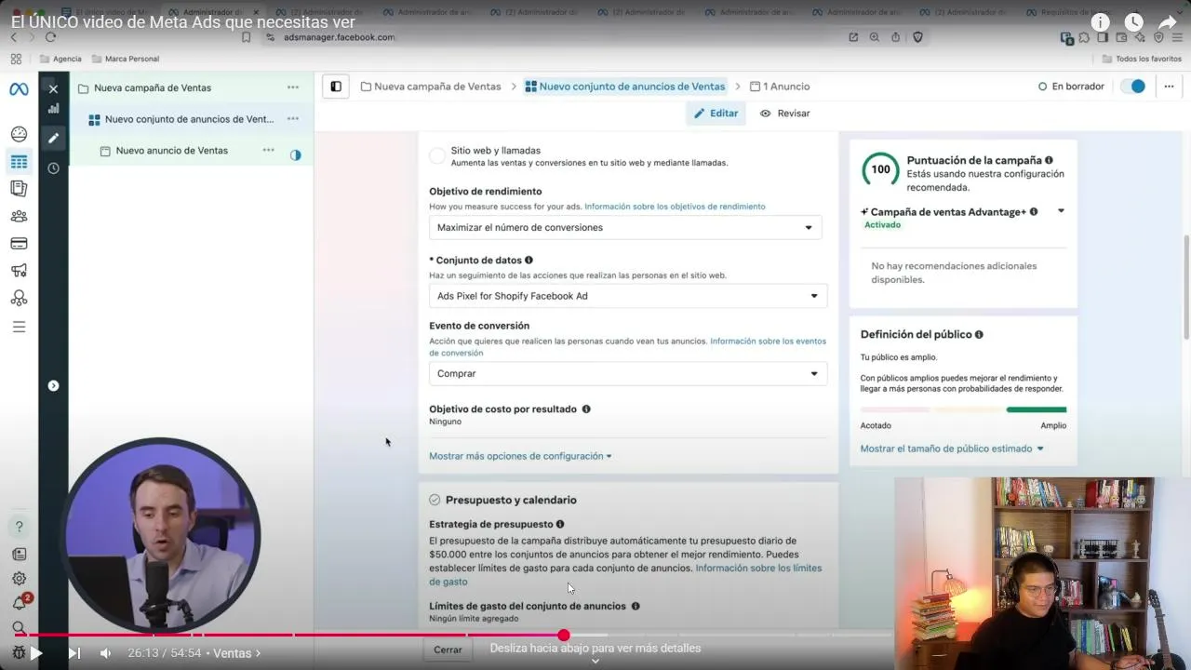Show Conjunto de datos info tooltip icon
The width and height of the screenshot is (1191, 670).
[x=529, y=261]
